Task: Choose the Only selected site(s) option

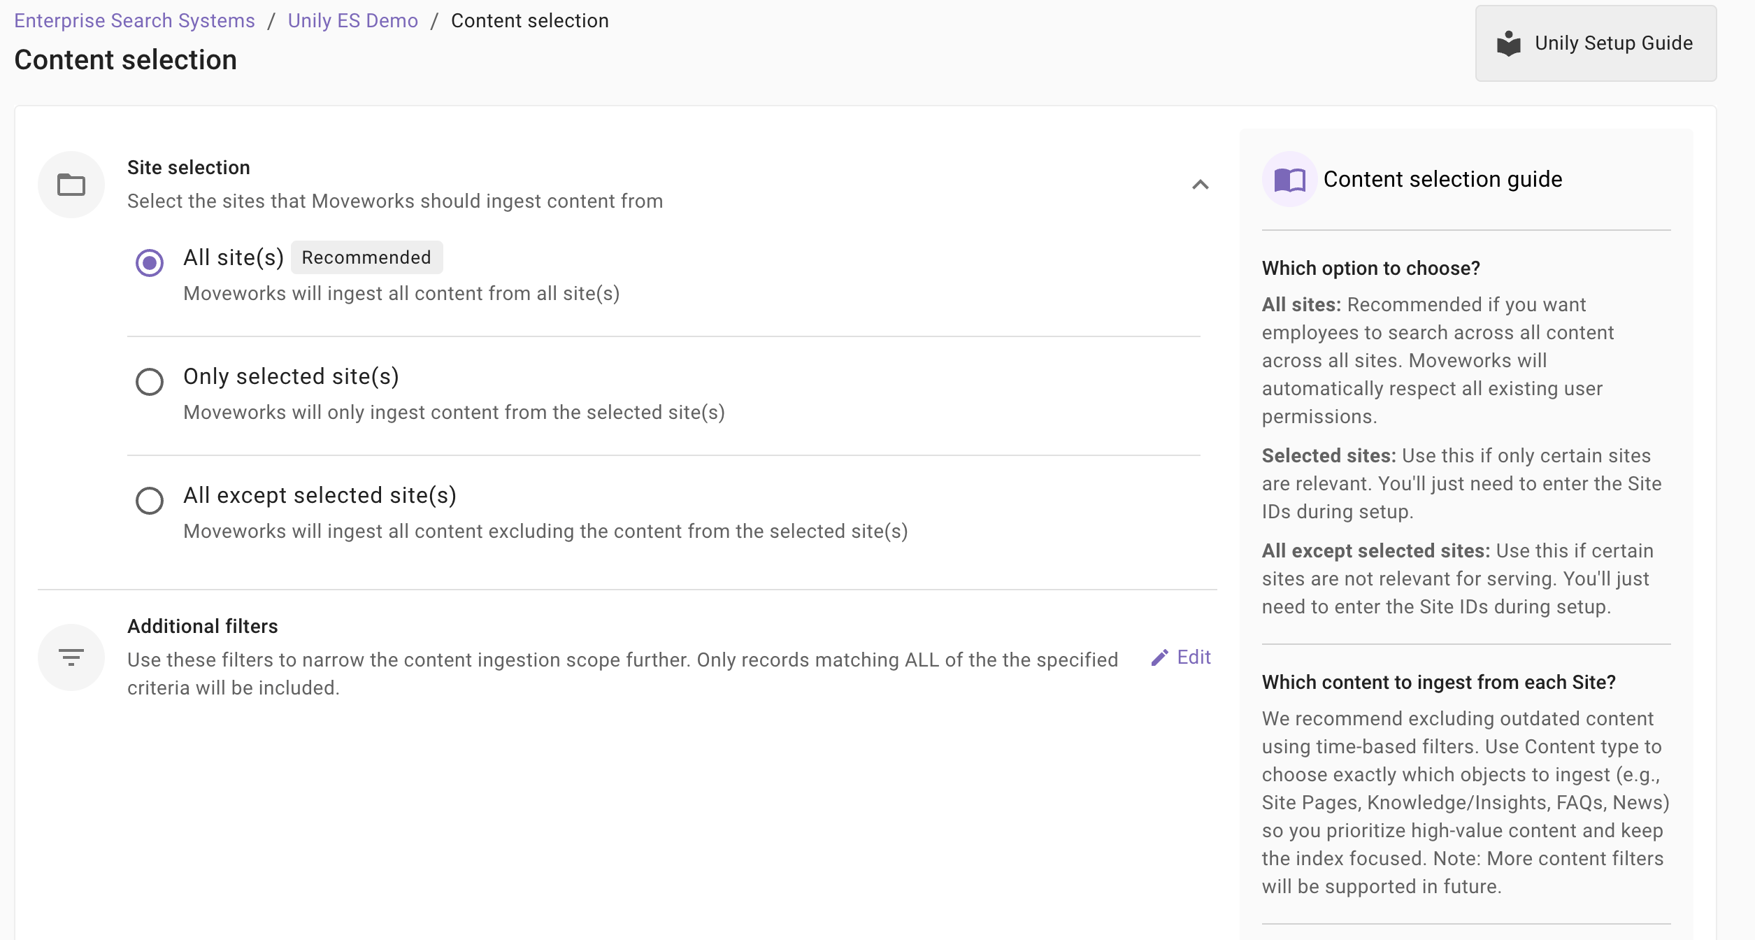Action: click(x=150, y=382)
